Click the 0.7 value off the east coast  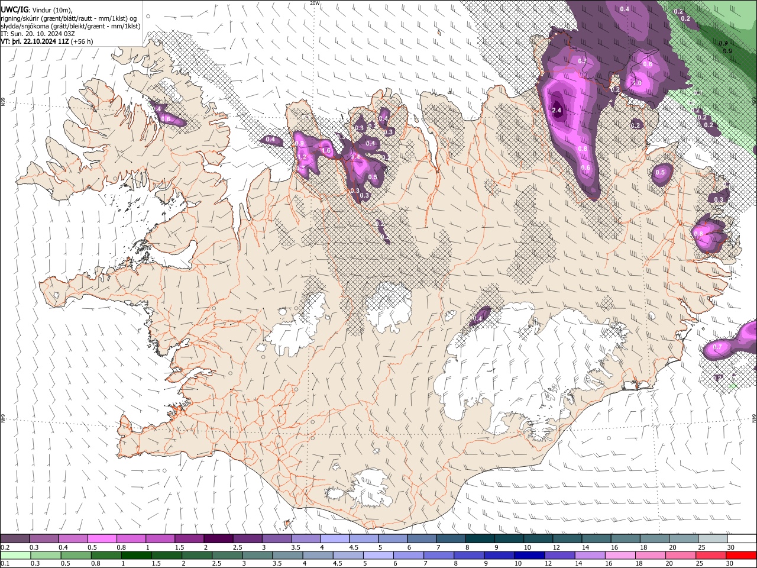pyautogui.click(x=718, y=347)
